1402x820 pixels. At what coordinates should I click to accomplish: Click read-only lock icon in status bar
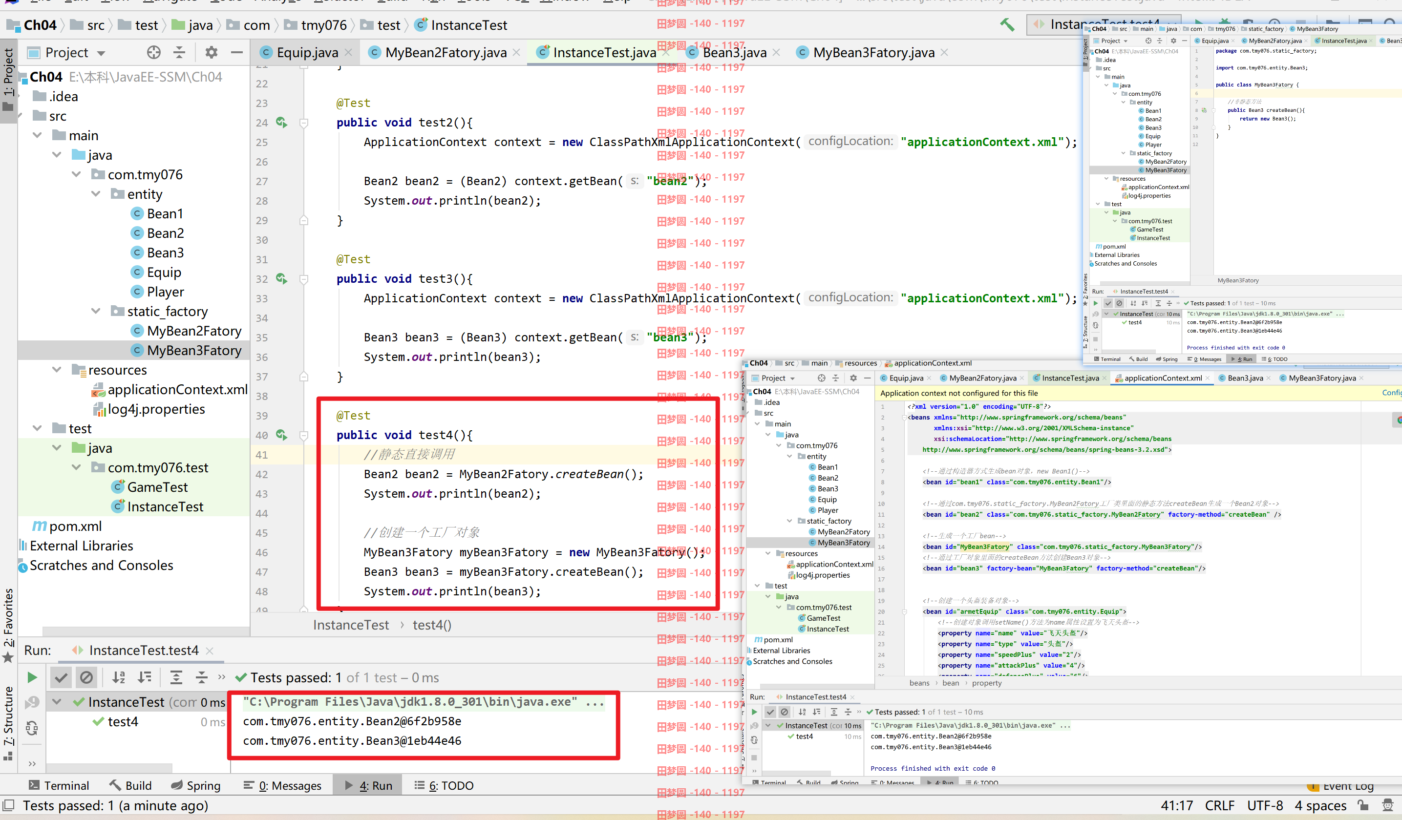point(1363,805)
